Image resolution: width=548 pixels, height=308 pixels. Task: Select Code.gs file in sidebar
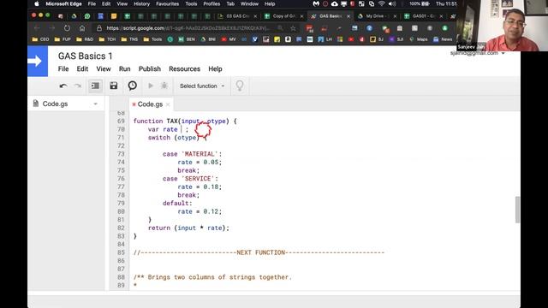(x=55, y=104)
